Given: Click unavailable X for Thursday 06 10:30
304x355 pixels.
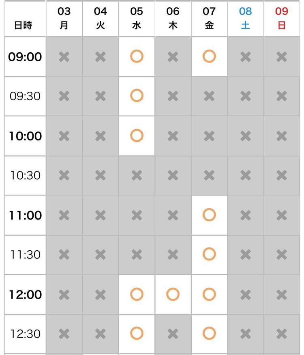Looking at the screenshot, I should tap(173, 175).
